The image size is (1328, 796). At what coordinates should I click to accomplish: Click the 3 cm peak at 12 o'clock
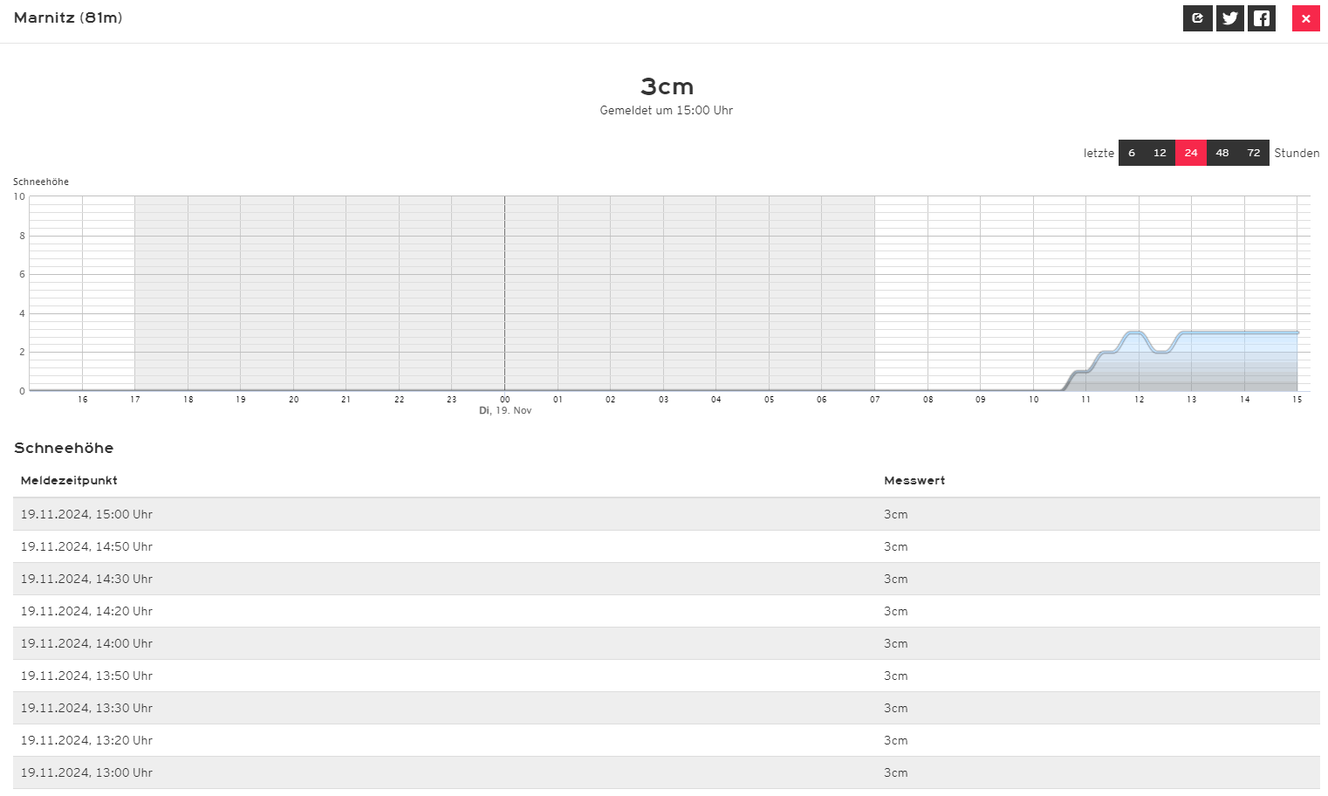(1135, 333)
